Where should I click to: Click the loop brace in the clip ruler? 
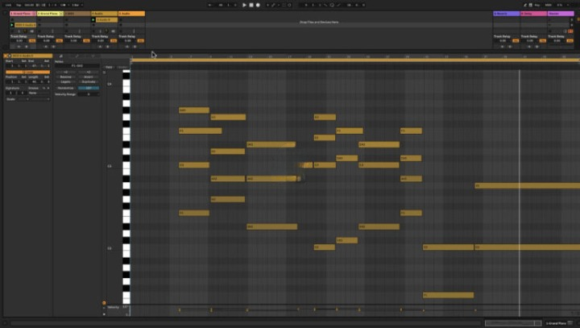(x=355, y=60)
